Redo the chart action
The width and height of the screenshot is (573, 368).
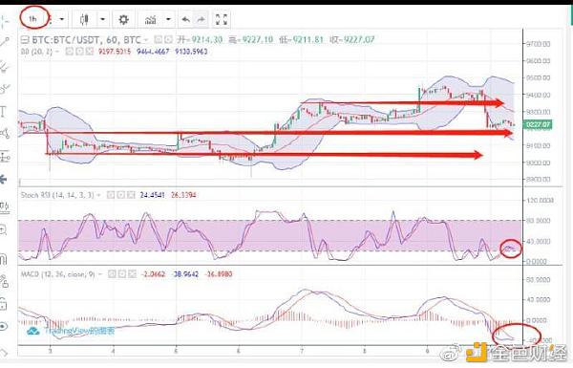tap(201, 19)
